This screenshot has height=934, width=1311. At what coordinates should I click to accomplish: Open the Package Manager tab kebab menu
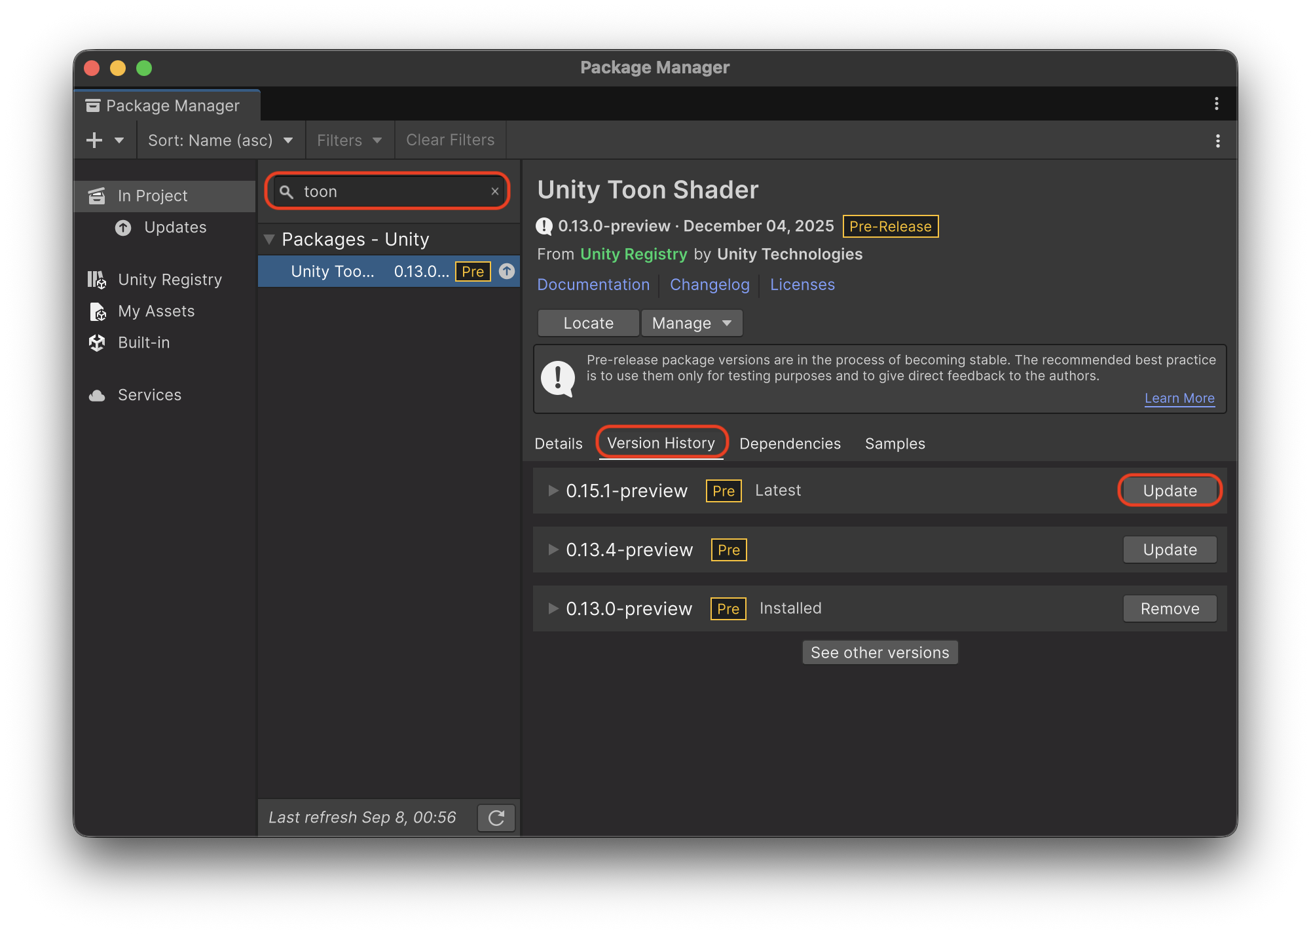click(x=1216, y=103)
